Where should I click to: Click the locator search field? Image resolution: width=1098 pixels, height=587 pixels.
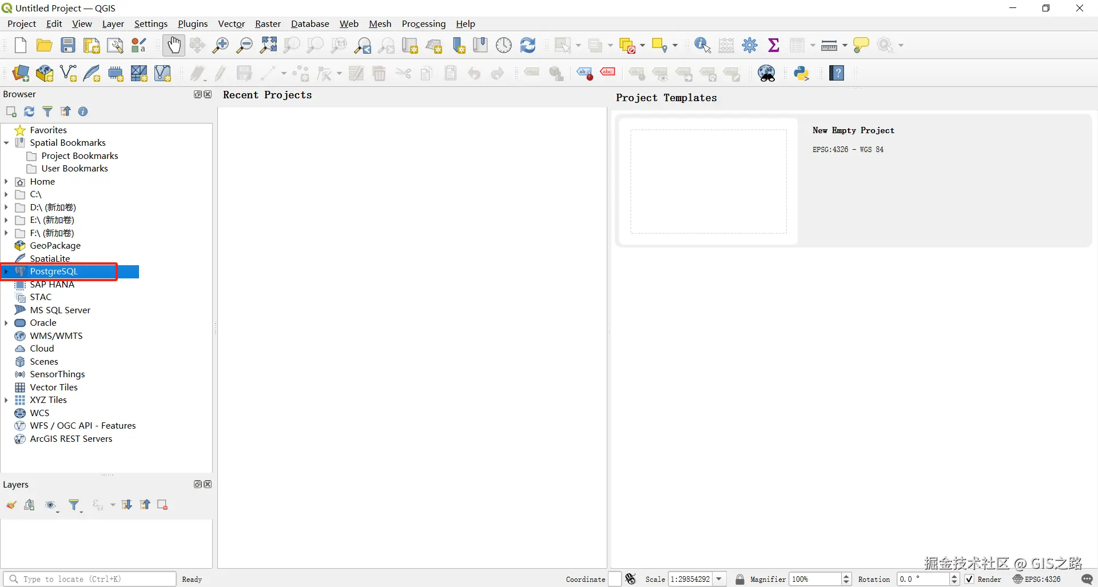coord(90,579)
